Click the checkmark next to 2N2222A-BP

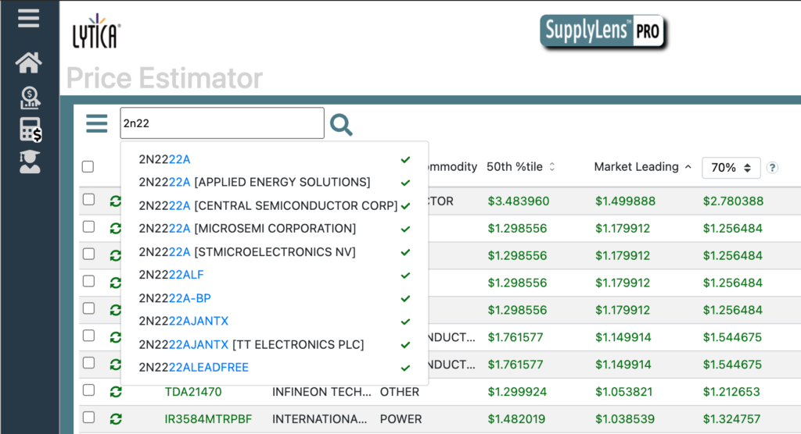pyautogui.click(x=406, y=298)
